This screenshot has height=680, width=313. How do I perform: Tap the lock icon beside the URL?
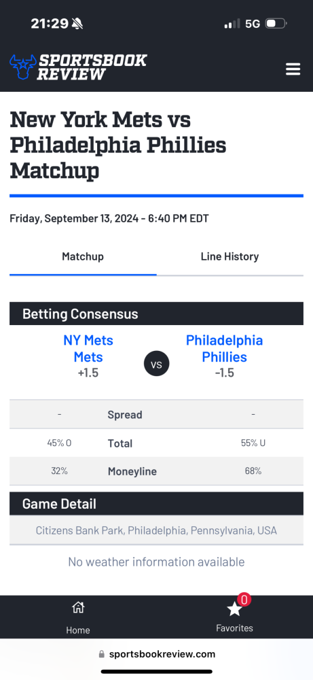[102, 654]
